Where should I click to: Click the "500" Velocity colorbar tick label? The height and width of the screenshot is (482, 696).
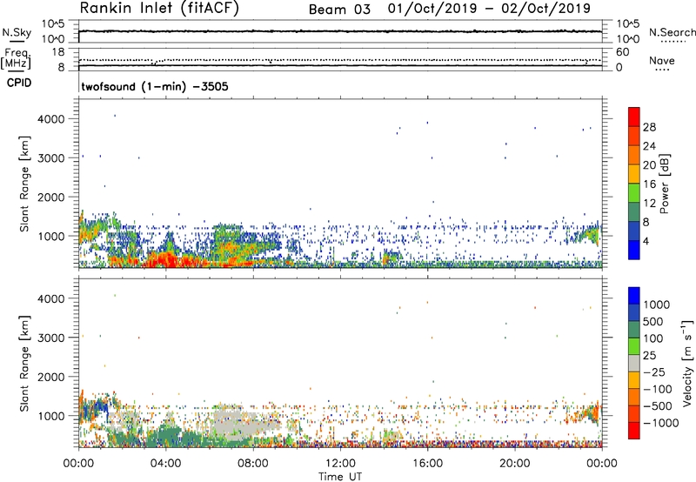pos(653,321)
